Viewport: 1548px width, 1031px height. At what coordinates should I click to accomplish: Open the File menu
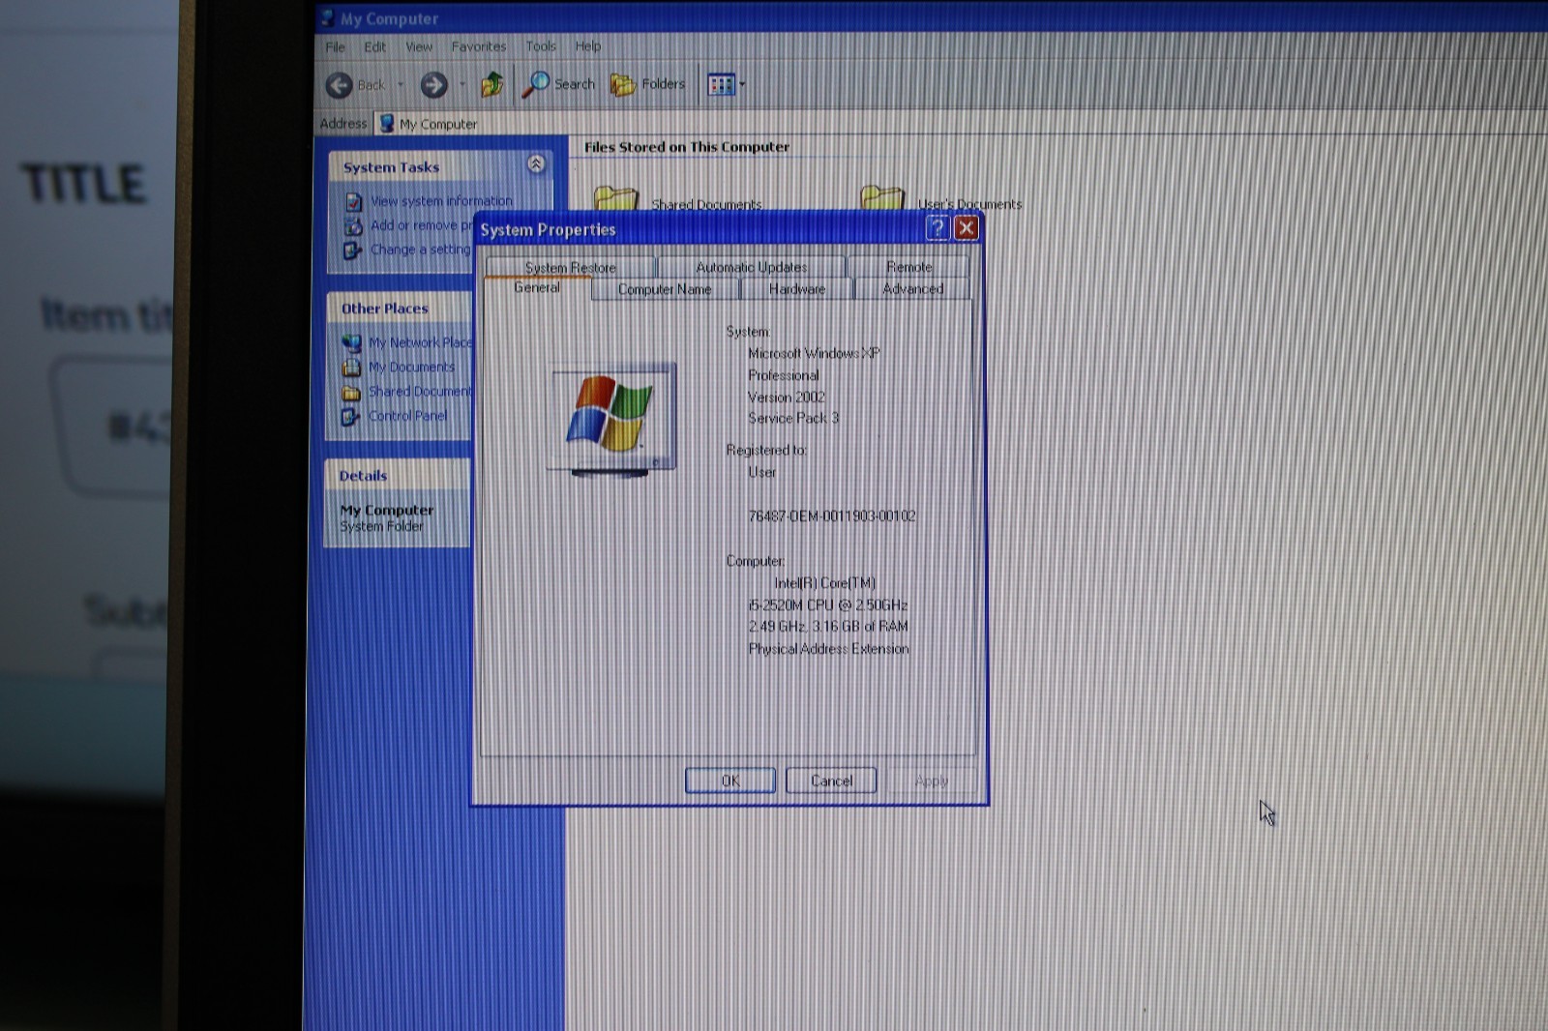coord(335,47)
